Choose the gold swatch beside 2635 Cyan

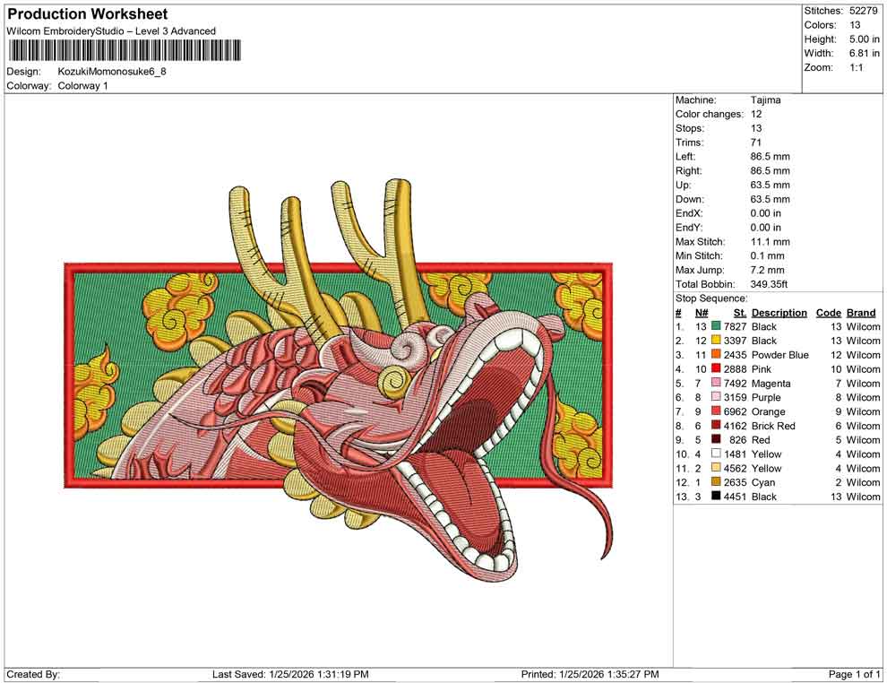716,481
